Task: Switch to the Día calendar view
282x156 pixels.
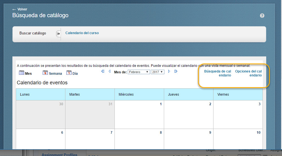Action: point(72,73)
